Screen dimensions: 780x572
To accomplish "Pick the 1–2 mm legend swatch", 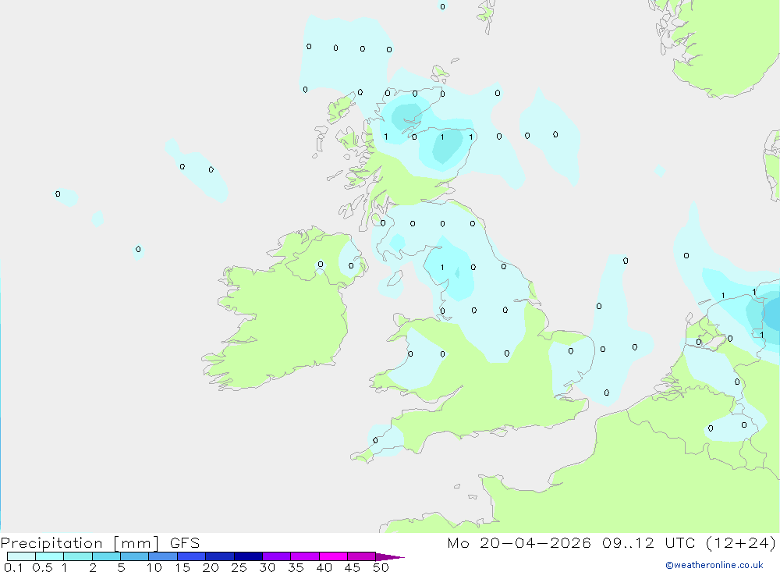I will pyautogui.click(x=78, y=556).
